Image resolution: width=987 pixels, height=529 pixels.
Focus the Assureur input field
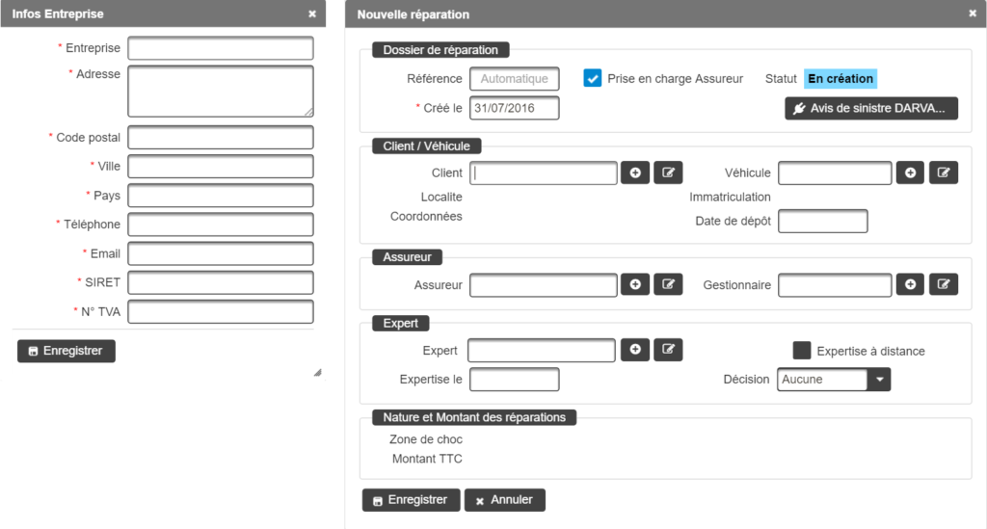coord(544,285)
